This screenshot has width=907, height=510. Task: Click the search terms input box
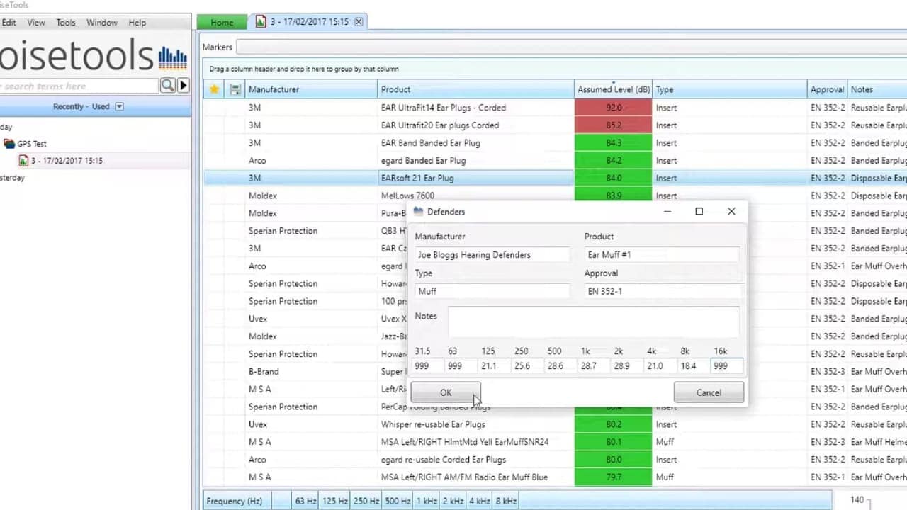79,86
